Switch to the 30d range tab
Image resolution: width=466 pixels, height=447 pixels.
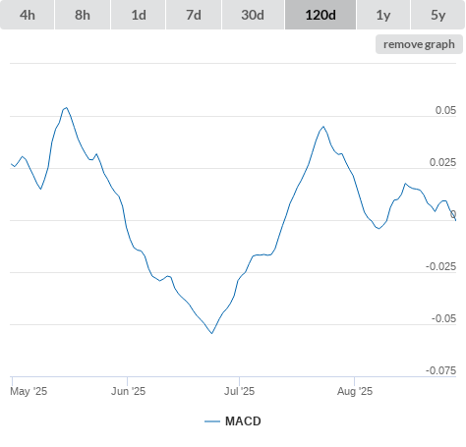click(253, 15)
